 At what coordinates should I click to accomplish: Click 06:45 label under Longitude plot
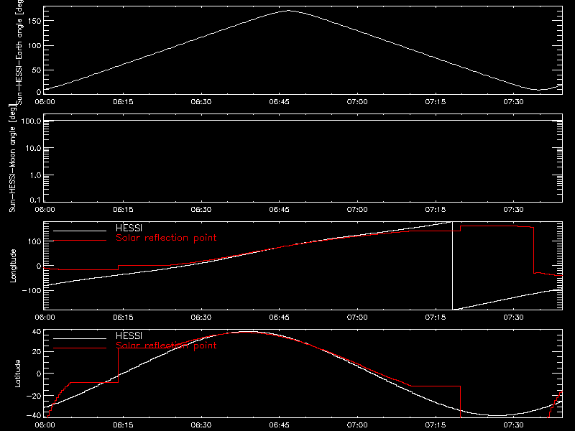(279, 318)
